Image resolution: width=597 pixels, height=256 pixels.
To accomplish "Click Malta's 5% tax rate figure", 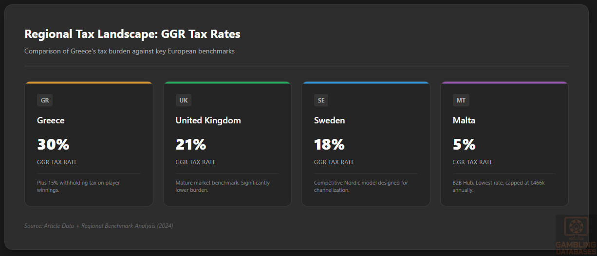I will (464, 144).
